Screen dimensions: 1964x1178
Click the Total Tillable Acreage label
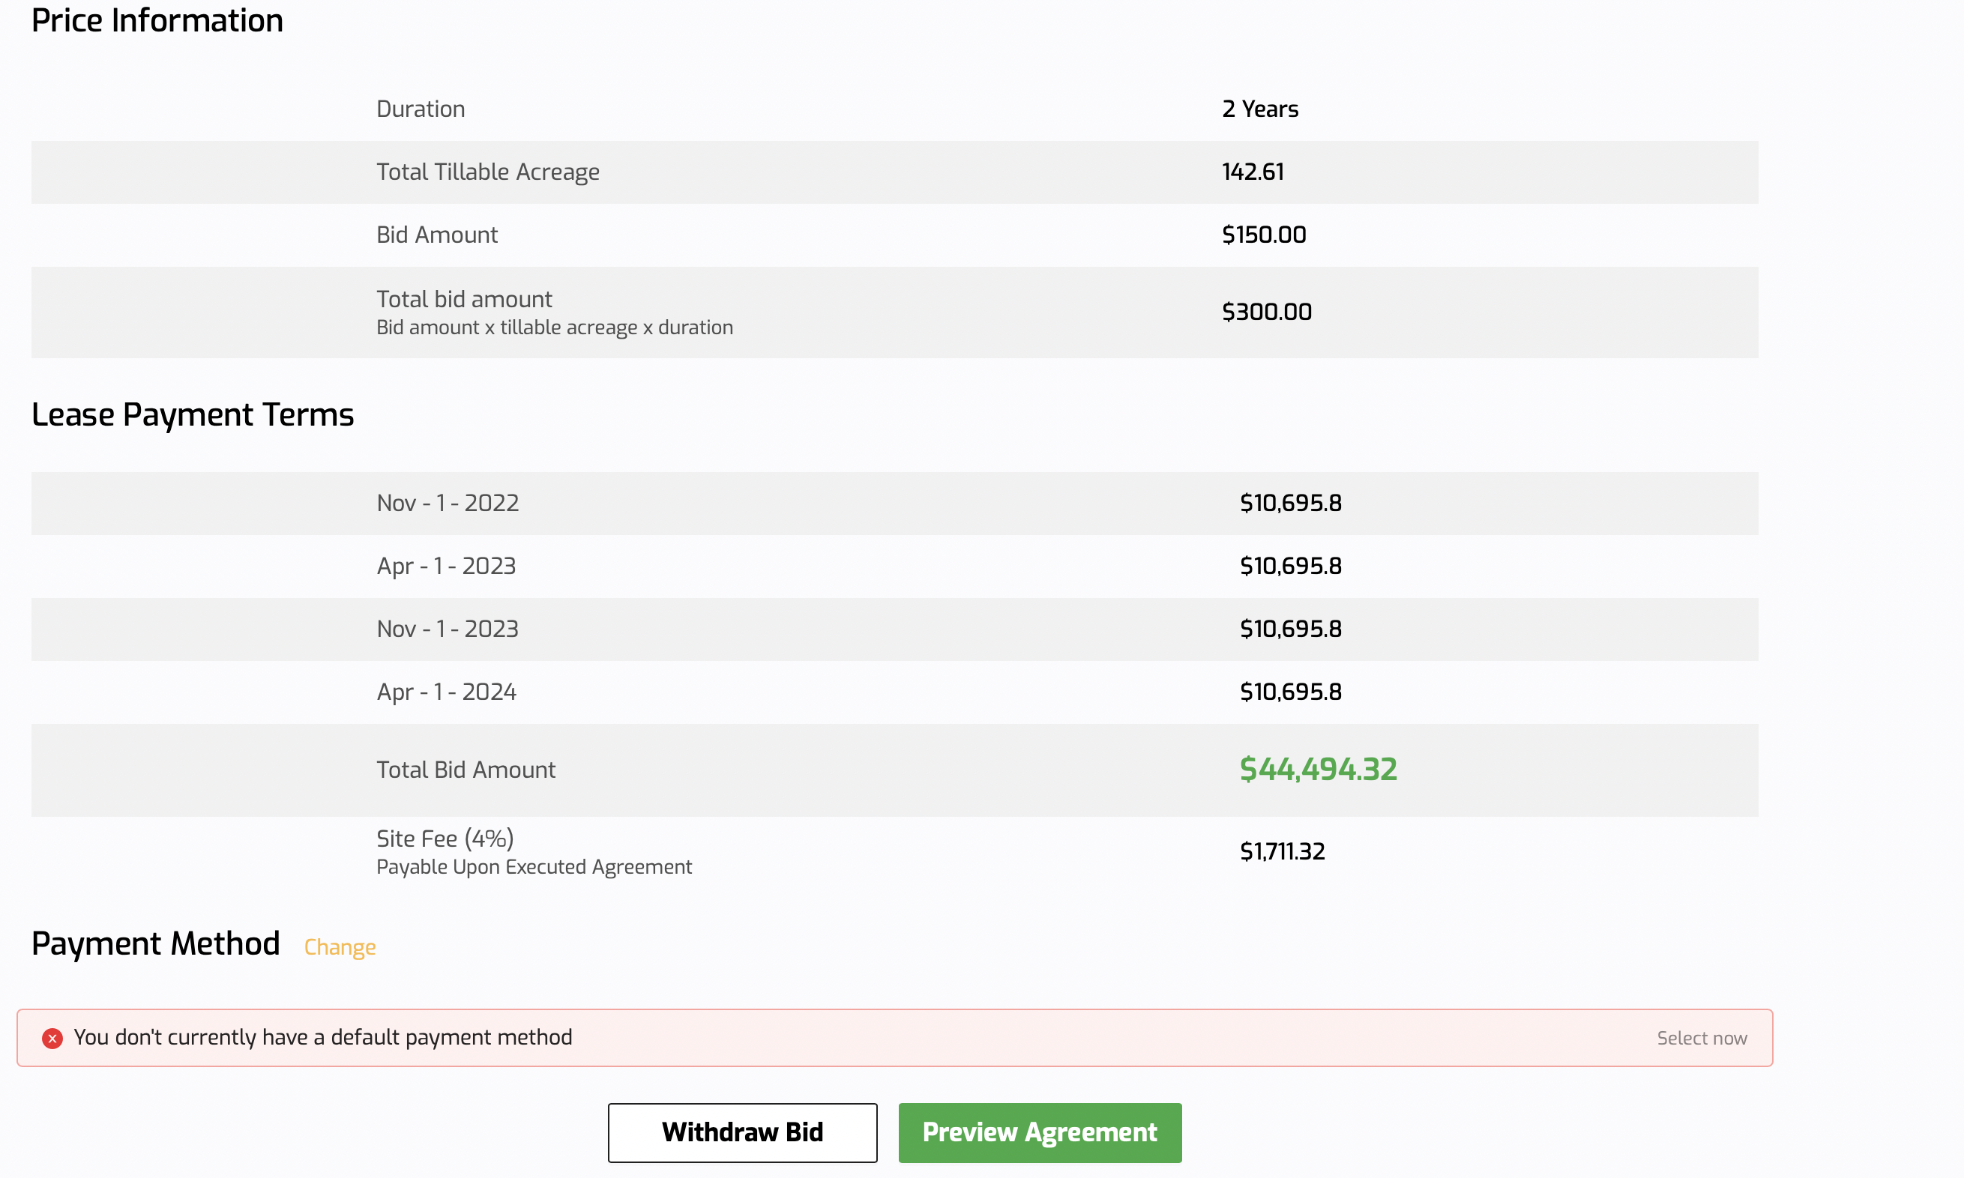pyautogui.click(x=487, y=172)
